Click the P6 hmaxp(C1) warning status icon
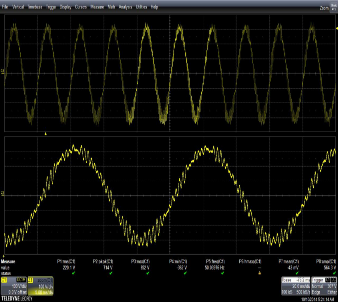Screen dimensions: 338x302 [259, 273]
